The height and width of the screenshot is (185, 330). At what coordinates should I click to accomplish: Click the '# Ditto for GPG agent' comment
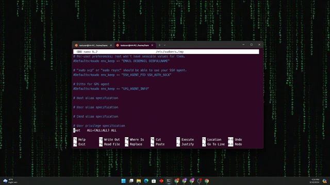pyautogui.click(x=91, y=84)
